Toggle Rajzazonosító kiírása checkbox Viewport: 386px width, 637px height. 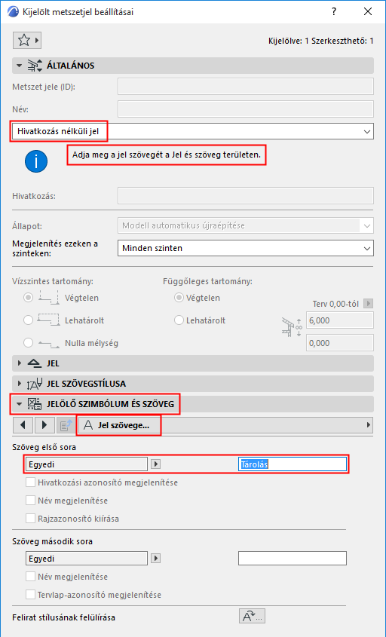coord(30,519)
